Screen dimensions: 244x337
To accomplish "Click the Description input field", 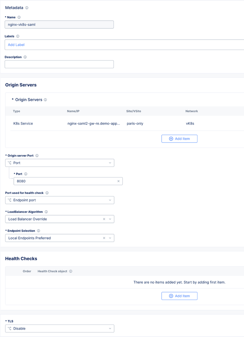I will click(59, 64).
